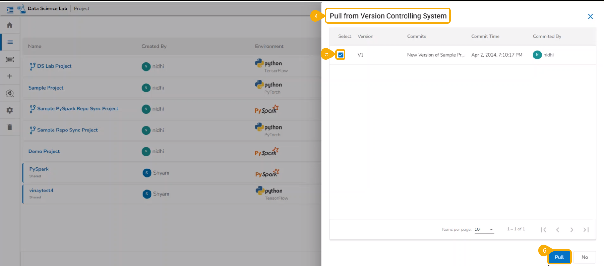Go to the first page arrow
The image size is (604, 266).
[x=543, y=230]
